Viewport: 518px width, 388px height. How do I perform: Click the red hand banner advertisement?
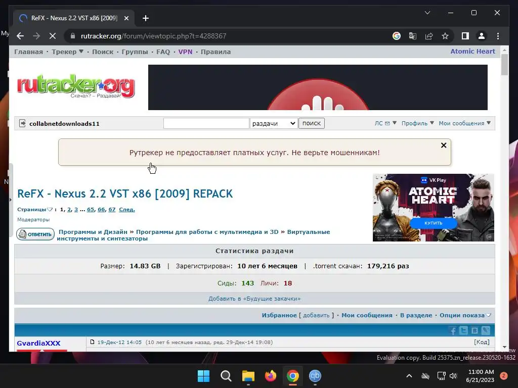point(318,87)
